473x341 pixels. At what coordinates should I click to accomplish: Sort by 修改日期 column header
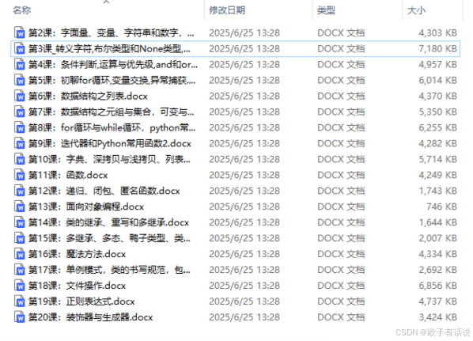(227, 10)
